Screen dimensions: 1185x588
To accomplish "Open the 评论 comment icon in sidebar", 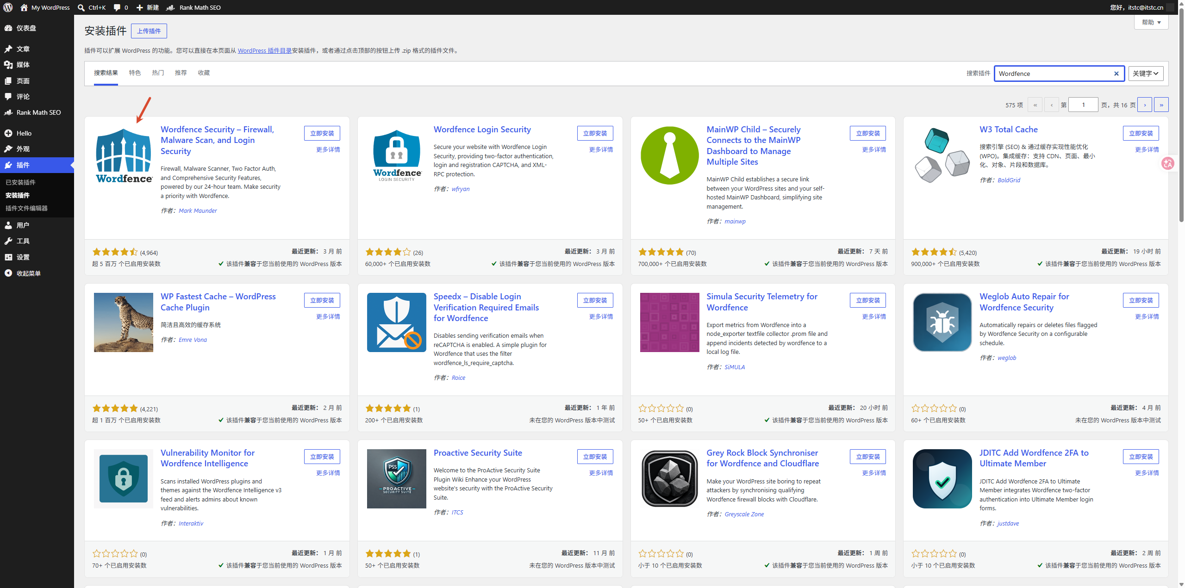I will click(8, 97).
